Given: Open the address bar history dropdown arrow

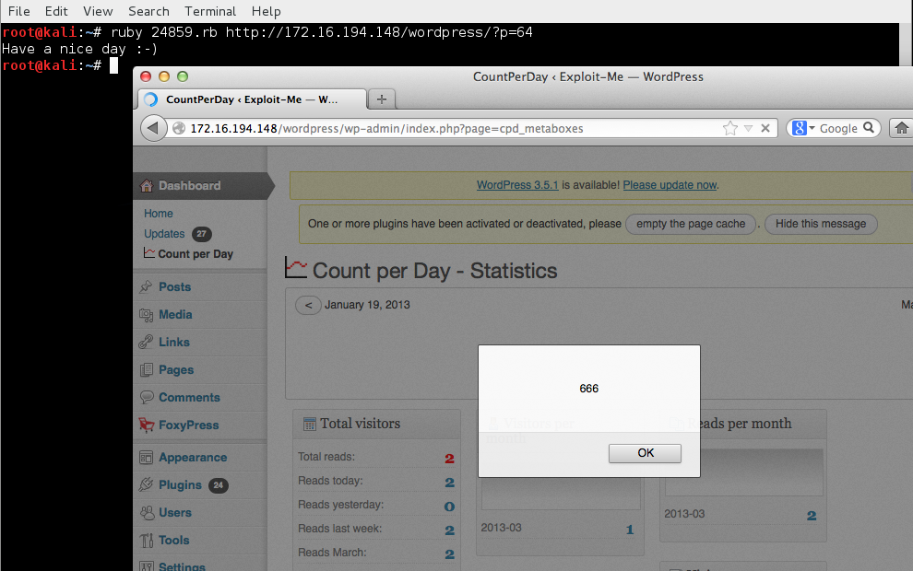Looking at the screenshot, I should (x=748, y=128).
